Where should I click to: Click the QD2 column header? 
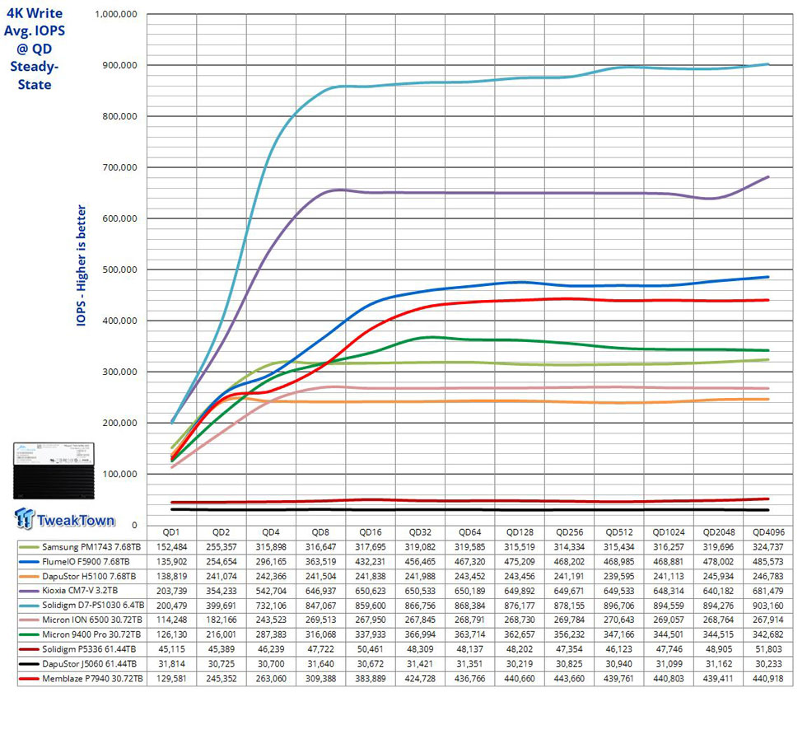click(x=222, y=532)
